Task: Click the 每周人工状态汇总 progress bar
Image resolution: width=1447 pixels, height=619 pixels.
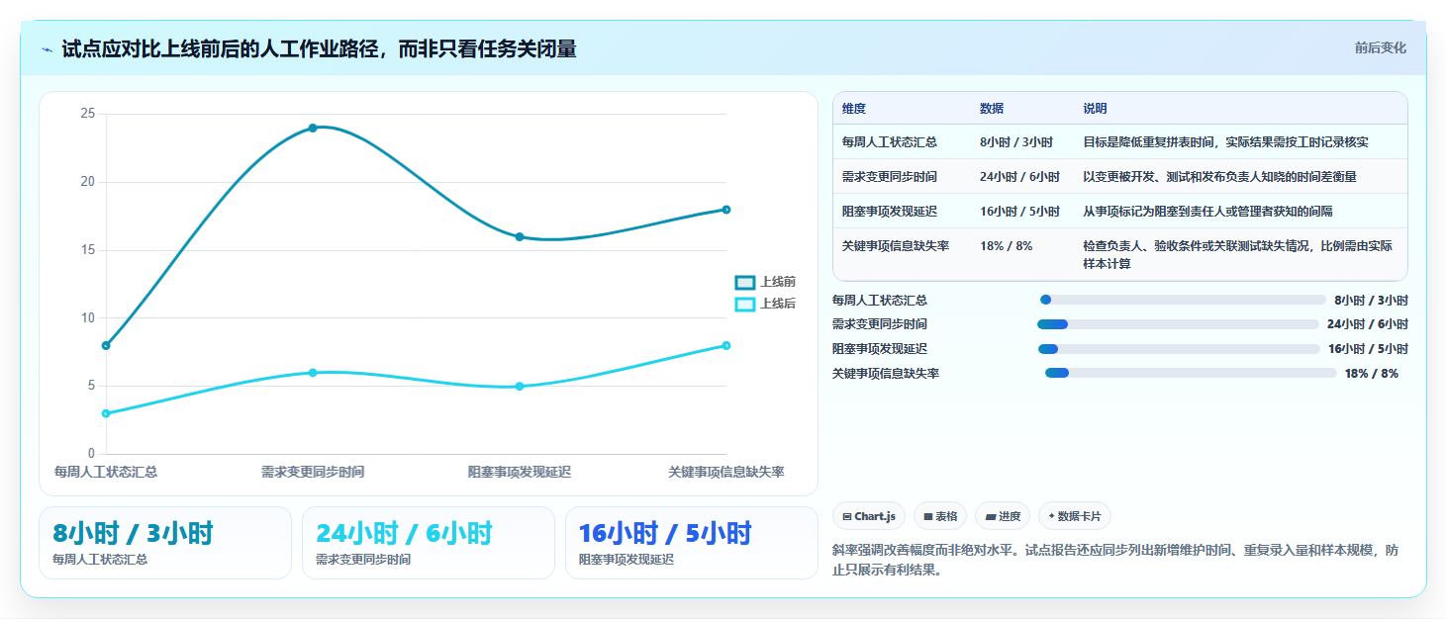Action: click(x=1183, y=300)
